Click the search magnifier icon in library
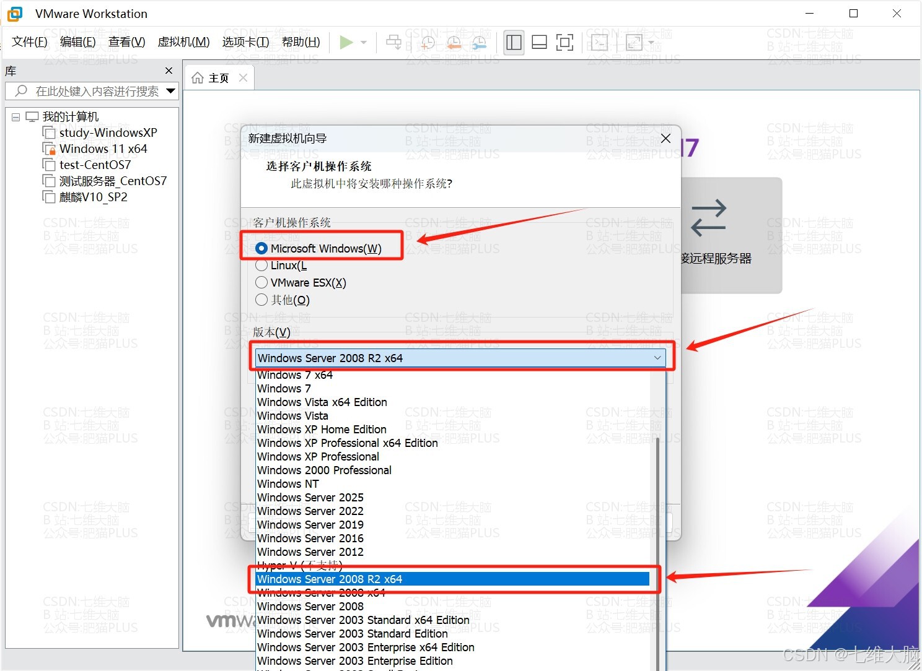This screenshot has height=671, width=922. point(21,91)
